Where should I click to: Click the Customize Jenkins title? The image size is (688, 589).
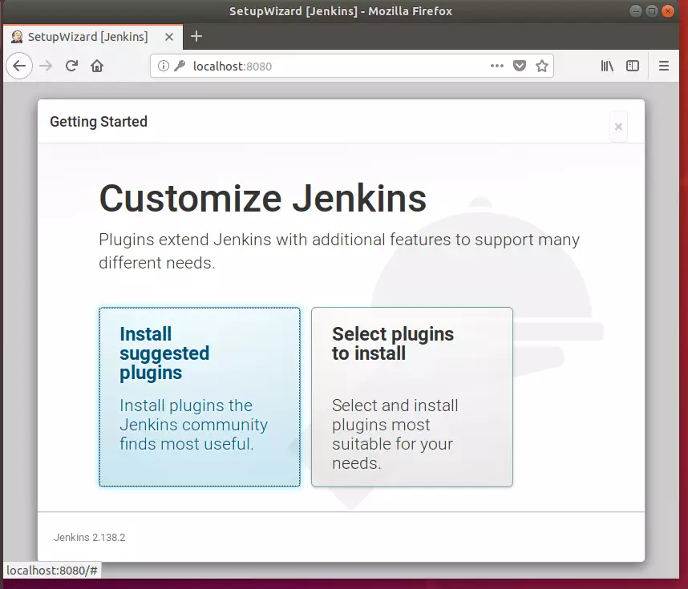click(x=263, y=198)
